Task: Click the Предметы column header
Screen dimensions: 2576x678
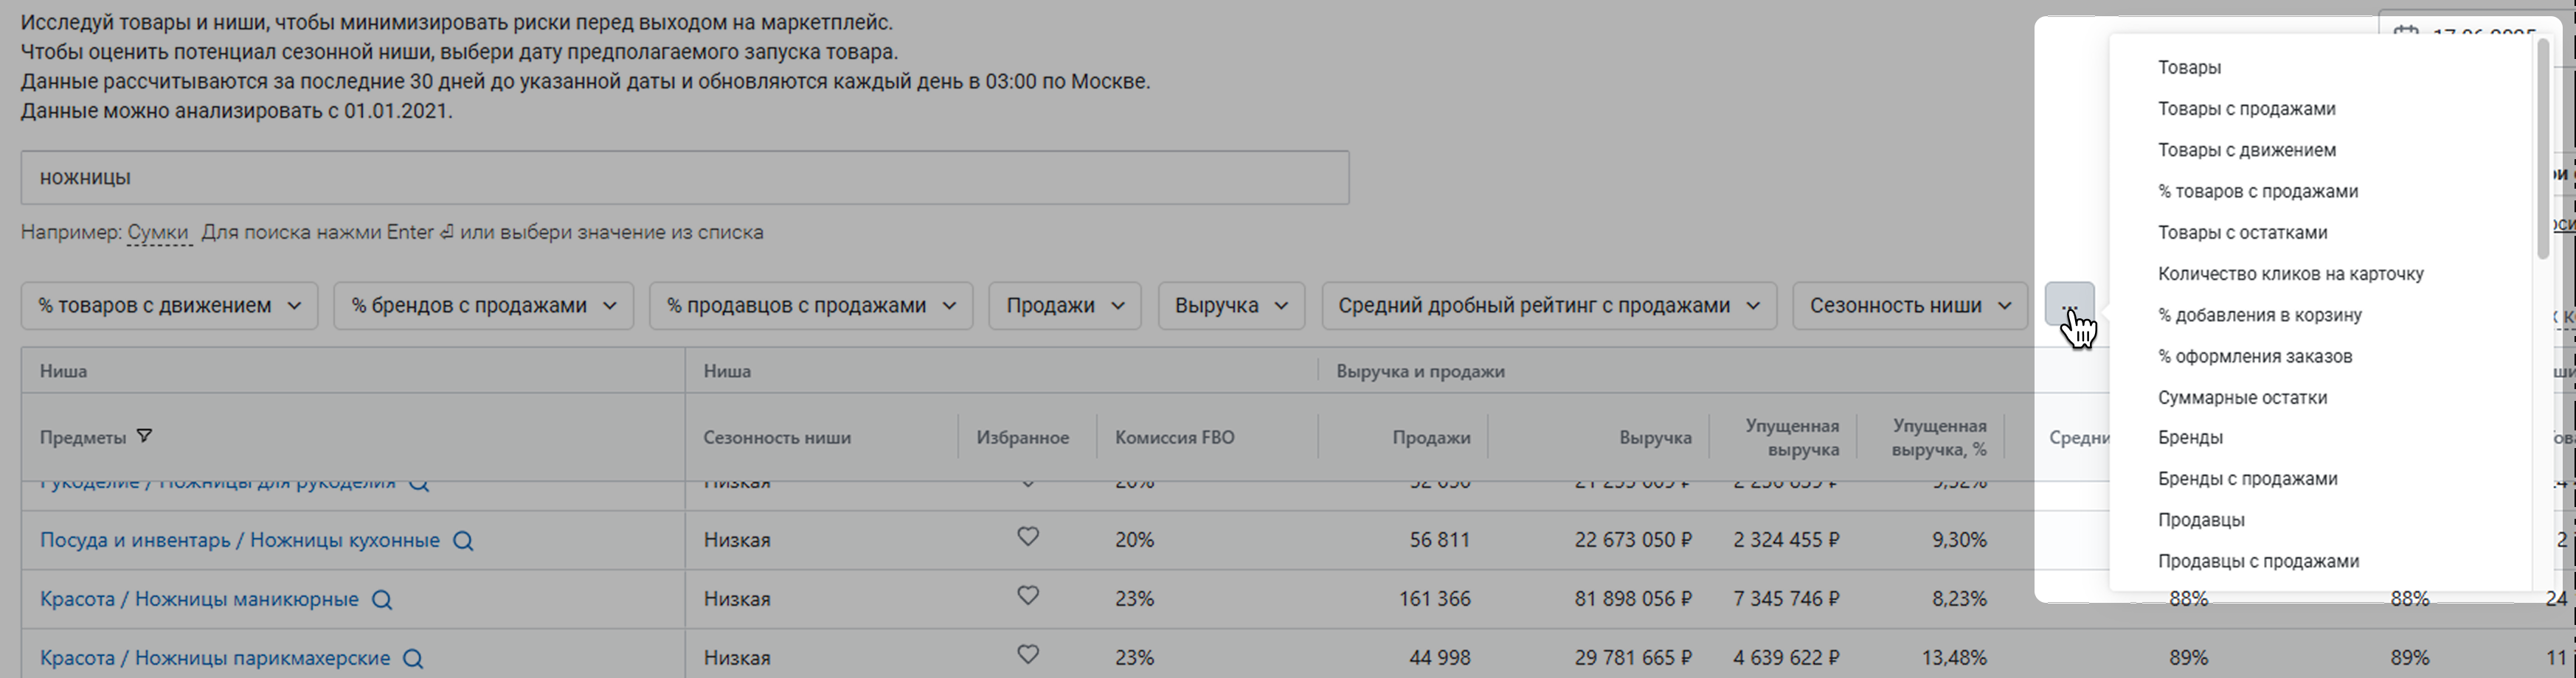Action: pyautogui.click(x=83, y=437)
